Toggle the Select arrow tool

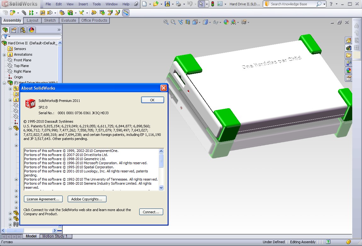click(x=202, y=4)
